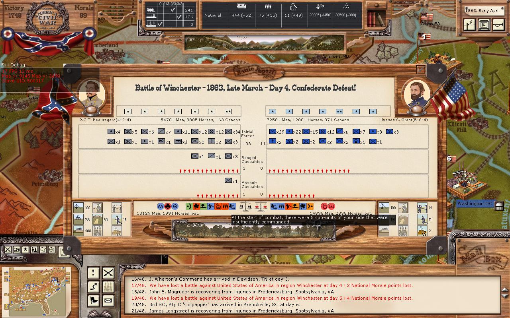Screen dimensions: 510x318
Task: Select the exclamation mark message filter
Action: coord(93,273)
